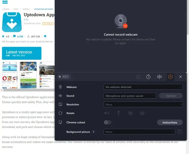The image size is (189, 154).
Task: Open the Genshin Impact screenshot thumbnail
Action: [x=28, y=75]
